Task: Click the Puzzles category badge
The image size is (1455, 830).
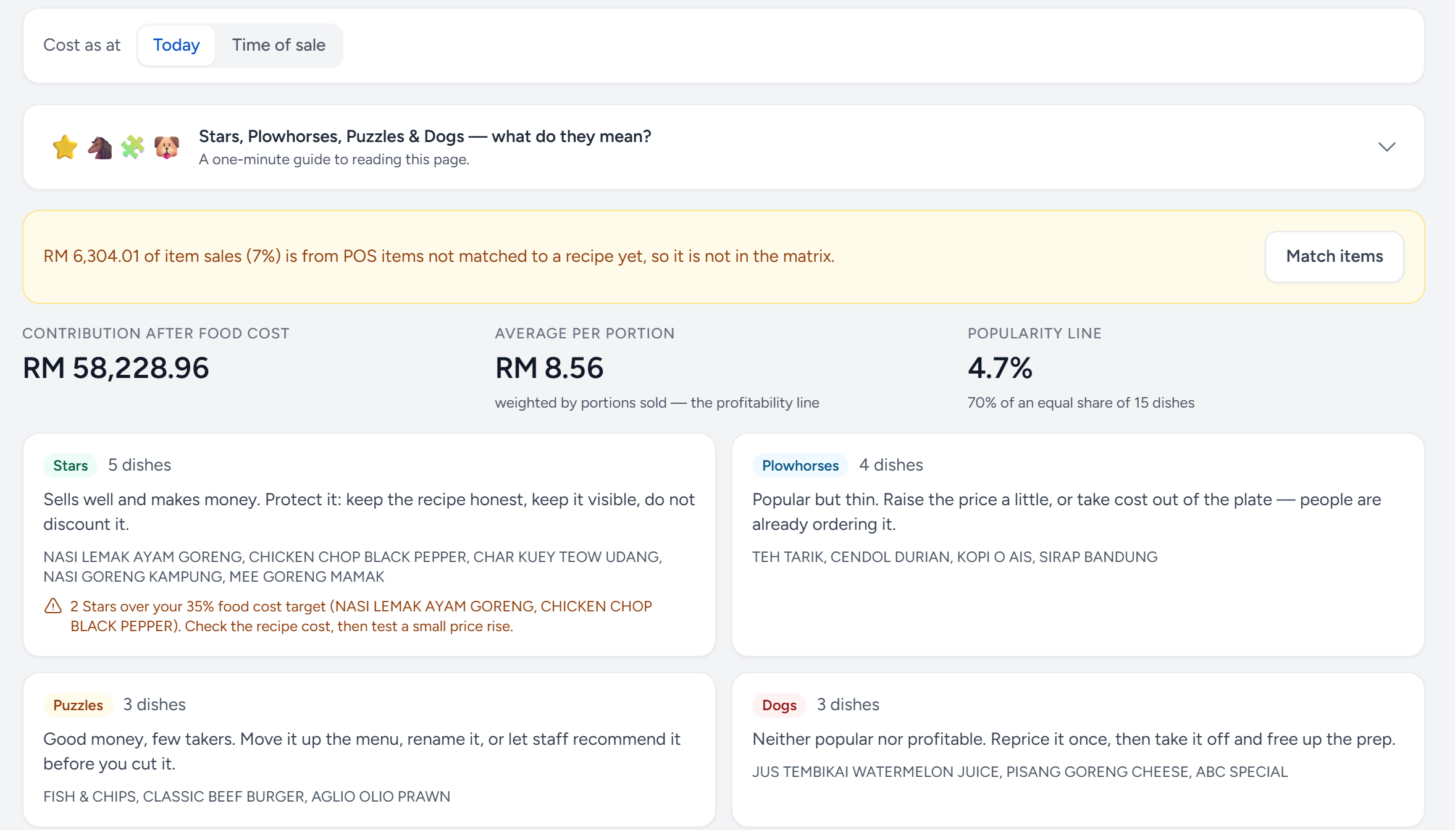Action: 78,705
